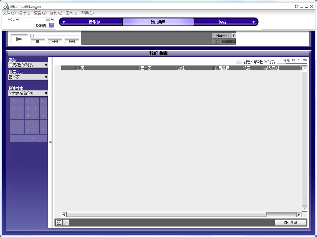The image size is (317, 237).
Task: Click the track info display icon
Action: [x=216, y=42]
